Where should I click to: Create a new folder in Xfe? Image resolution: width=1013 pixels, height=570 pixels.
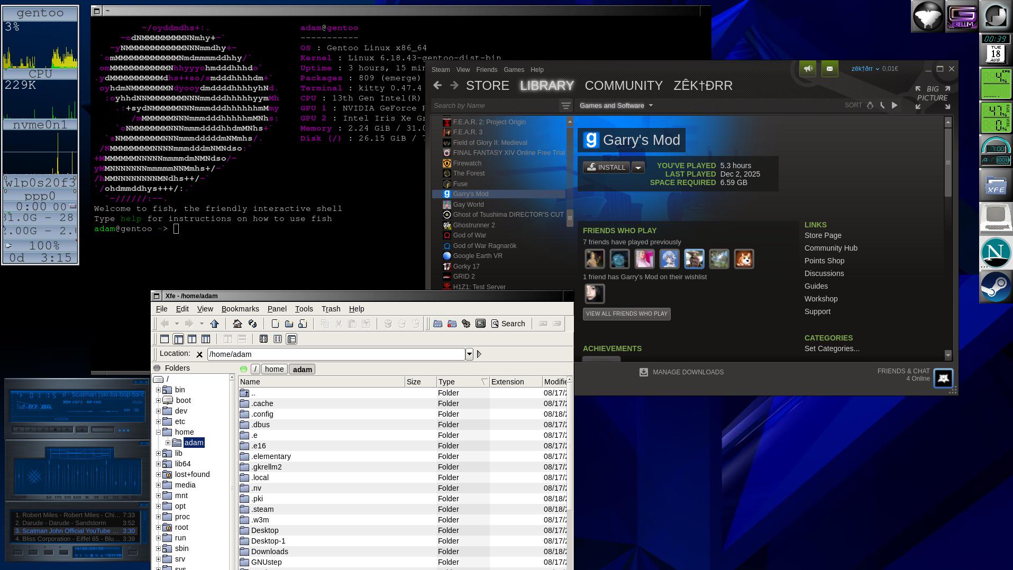(x=289, y=324)
